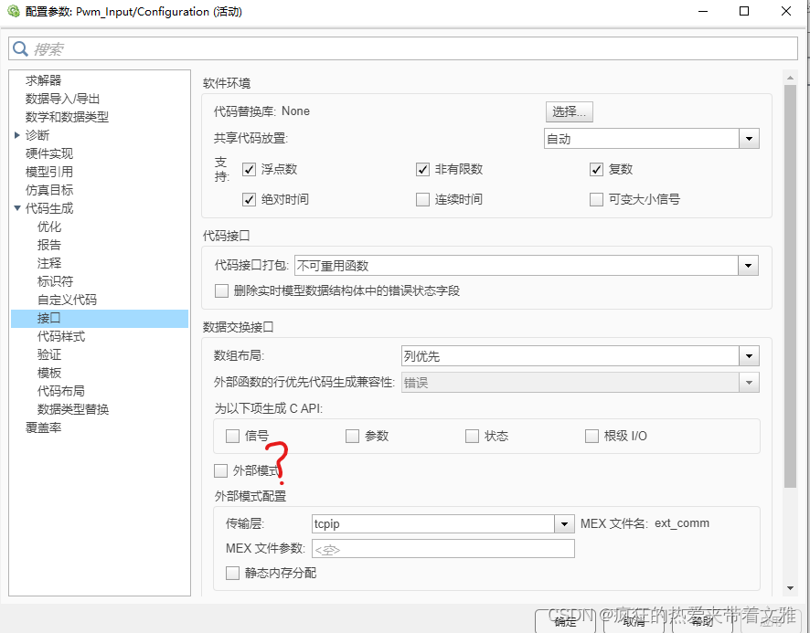Open the 传输层 dropdown

click(564, 522)
